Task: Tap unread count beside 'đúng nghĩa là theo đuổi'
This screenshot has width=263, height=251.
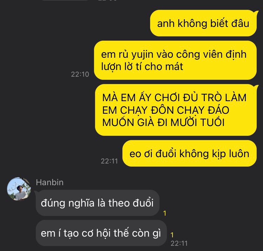Action: click(x=165, y=213)
